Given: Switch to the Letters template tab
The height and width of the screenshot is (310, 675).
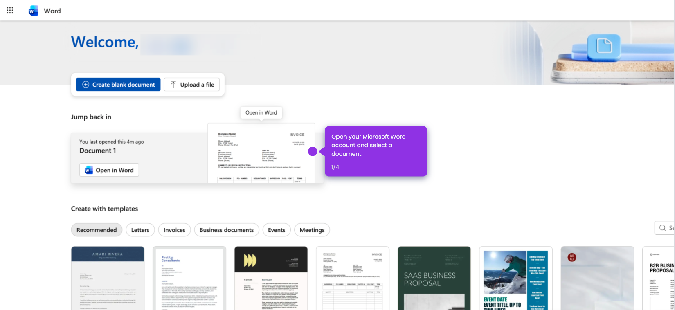Looking at the screenshot, I should point(140,230).
